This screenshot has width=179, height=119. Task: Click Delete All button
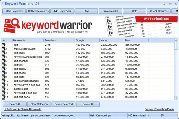point(88,104)
